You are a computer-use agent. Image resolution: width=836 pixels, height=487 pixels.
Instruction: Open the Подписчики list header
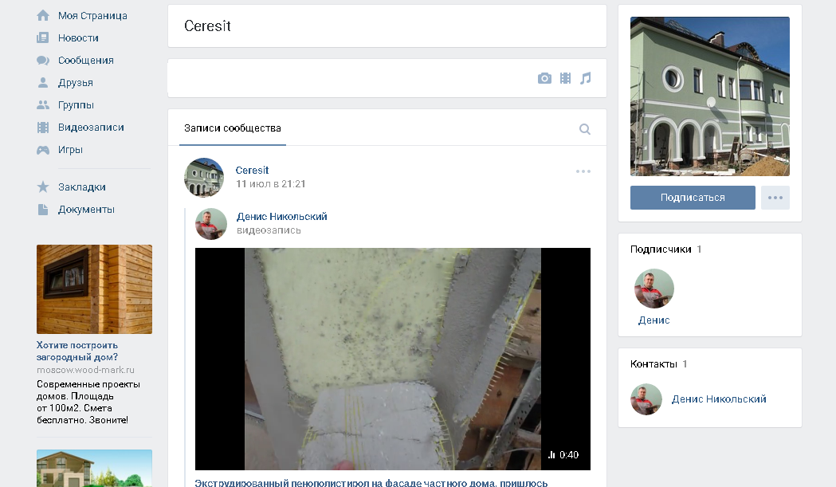[x=666, y=249]
